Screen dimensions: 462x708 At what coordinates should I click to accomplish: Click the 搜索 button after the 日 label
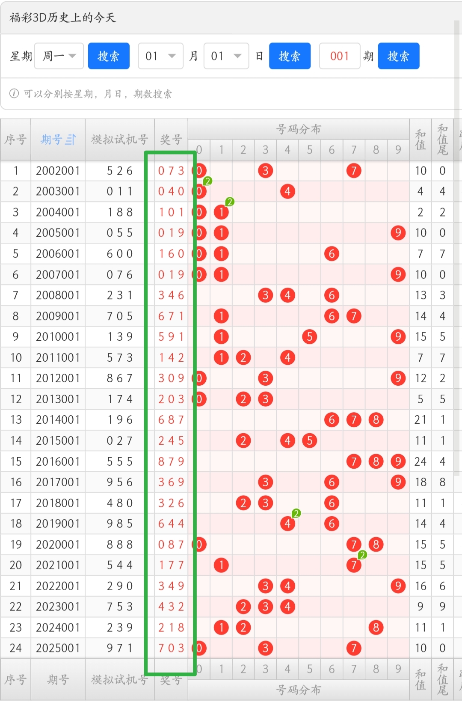[290, 56]
